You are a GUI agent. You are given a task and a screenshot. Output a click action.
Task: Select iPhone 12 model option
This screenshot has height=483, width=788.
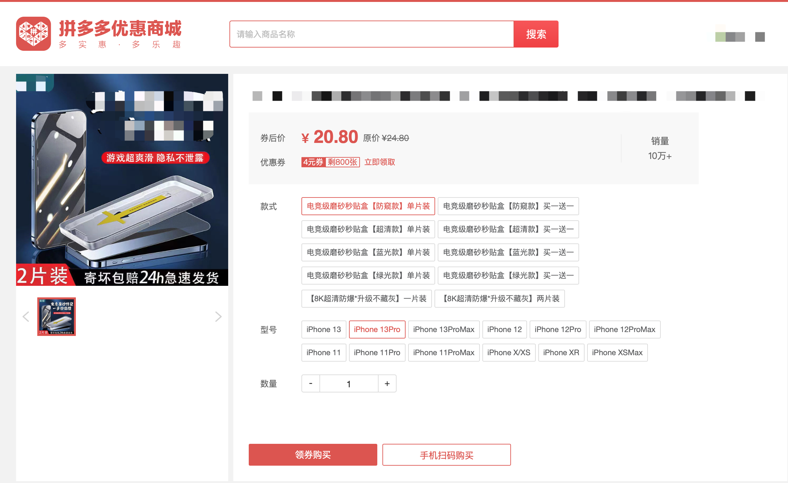tap(503, 329)
